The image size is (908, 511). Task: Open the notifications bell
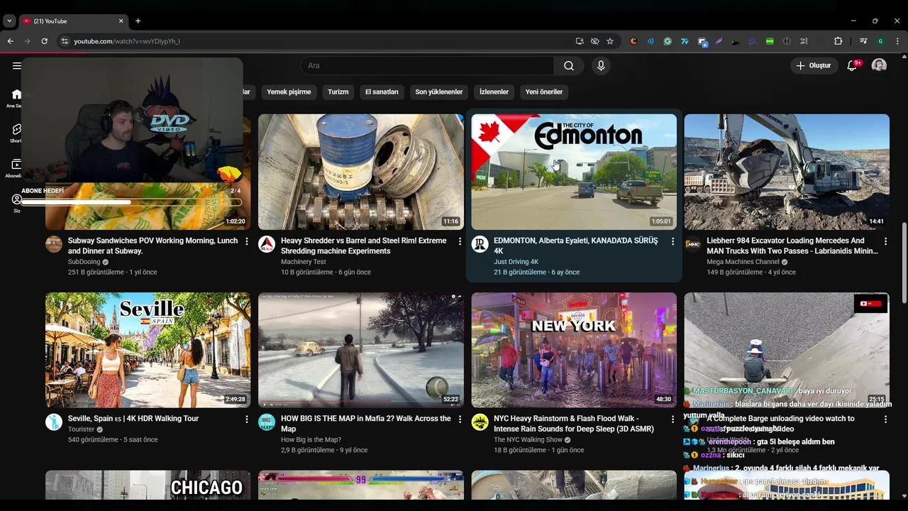(852, 66)
